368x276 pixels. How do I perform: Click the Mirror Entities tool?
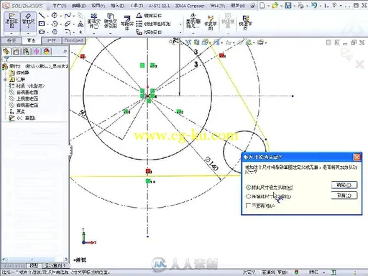(149, 16)
